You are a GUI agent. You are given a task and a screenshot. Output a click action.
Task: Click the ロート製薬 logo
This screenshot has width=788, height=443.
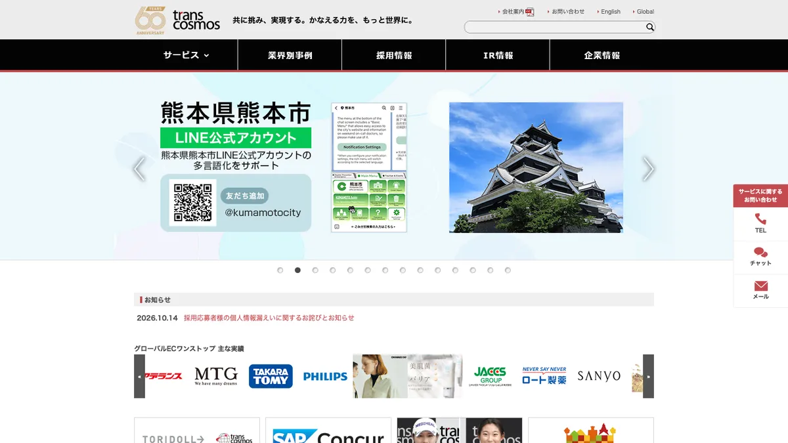click(544, 376)
